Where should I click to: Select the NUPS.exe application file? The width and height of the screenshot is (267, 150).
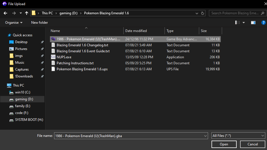(x=64, y=57)
